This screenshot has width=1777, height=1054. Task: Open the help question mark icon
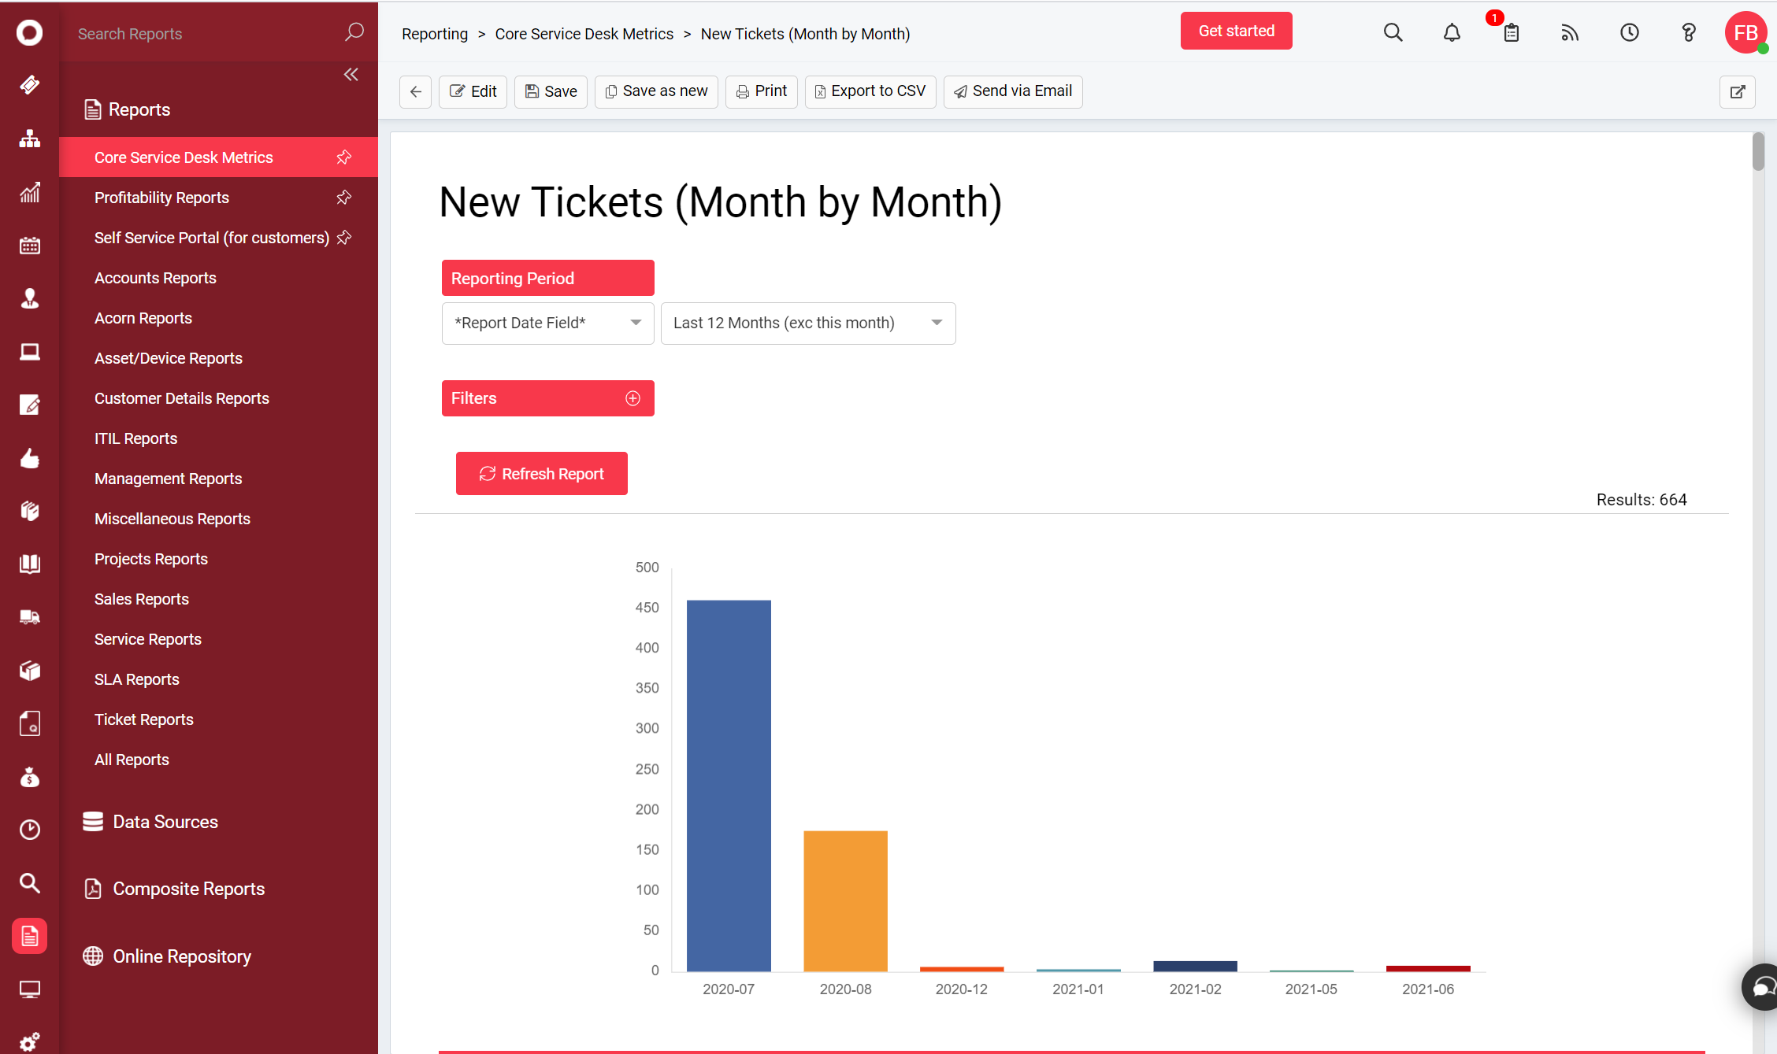point(1688,33)
